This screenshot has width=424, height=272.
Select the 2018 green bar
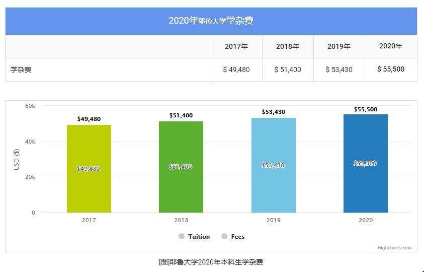click(x=181, y=167)
